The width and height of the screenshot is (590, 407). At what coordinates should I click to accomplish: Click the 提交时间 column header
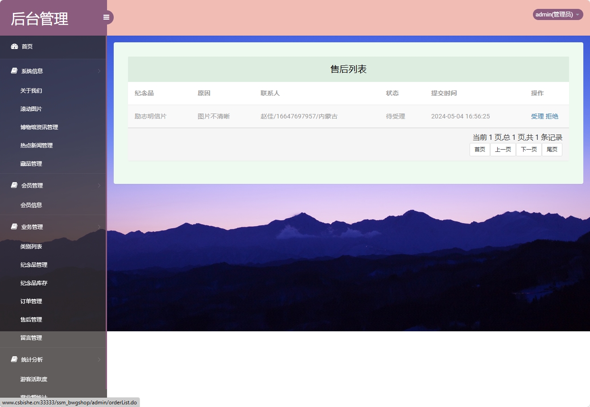point(444,93)
